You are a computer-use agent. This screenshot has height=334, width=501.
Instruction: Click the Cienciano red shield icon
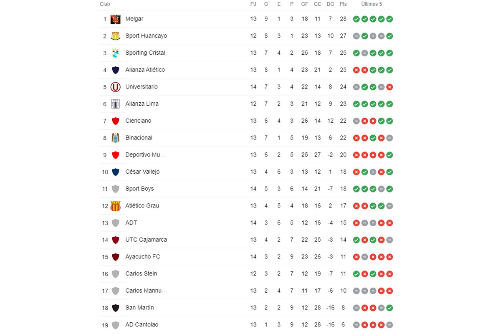click(115, 121)
